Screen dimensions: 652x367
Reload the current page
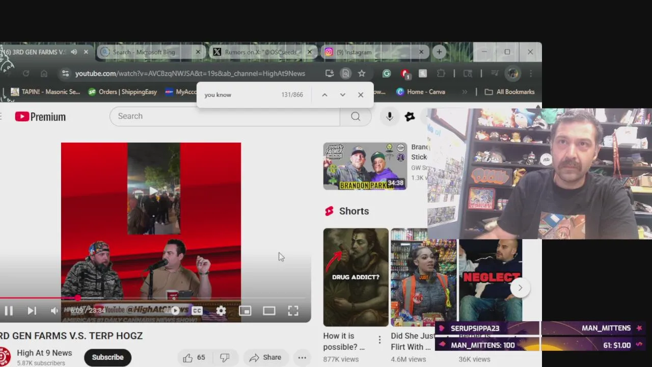pyautogui.click(x=26, y=73)
